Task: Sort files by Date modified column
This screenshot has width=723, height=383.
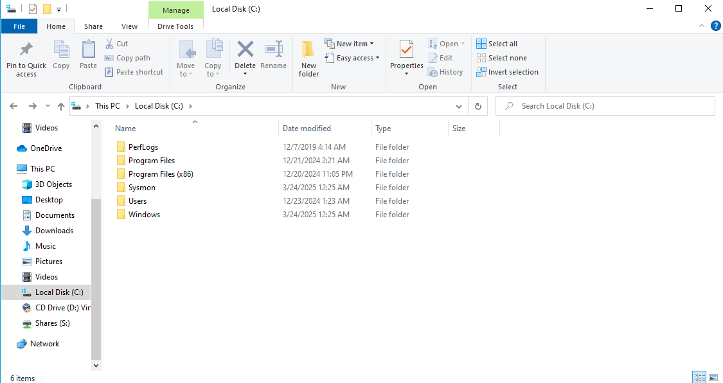Action: tap(307, 129)
